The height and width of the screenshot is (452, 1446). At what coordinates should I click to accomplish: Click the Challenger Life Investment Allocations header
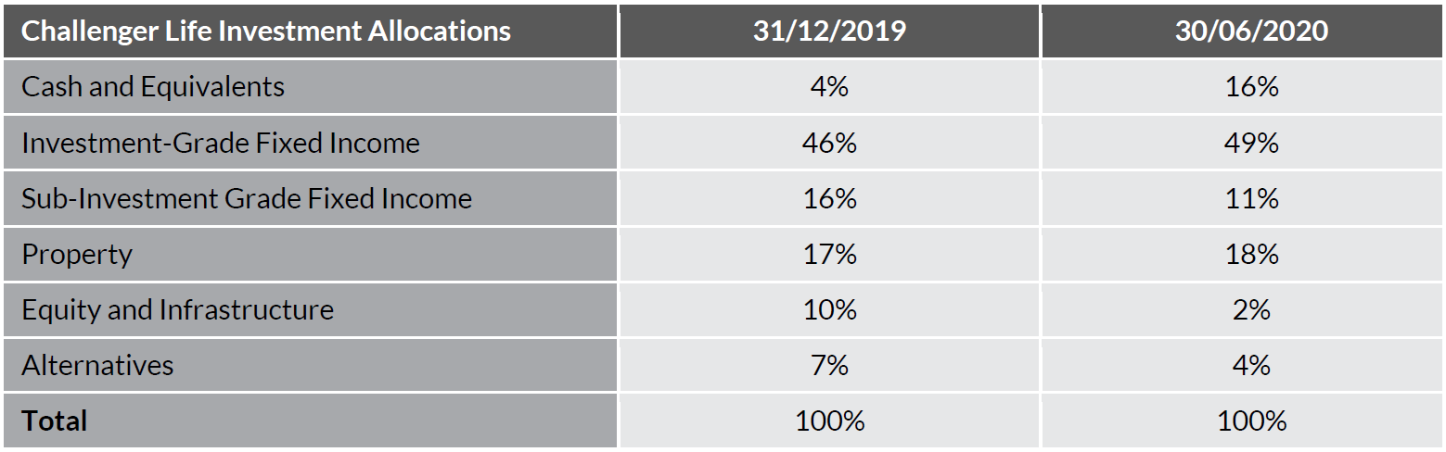tap(265, 31)
